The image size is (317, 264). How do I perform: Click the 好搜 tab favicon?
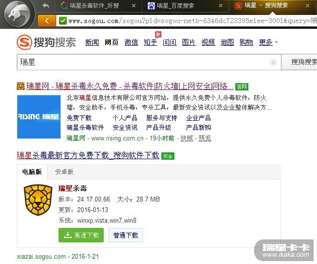point(64,6)
